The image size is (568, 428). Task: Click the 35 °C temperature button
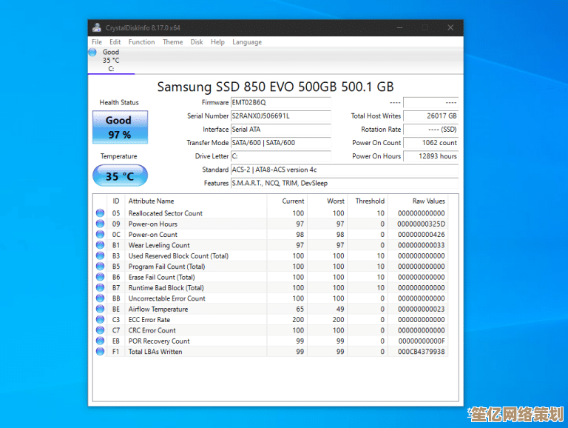120,176
